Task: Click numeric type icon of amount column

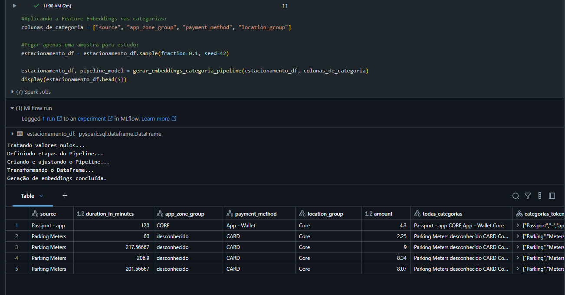Action: (x=368, y=214)
